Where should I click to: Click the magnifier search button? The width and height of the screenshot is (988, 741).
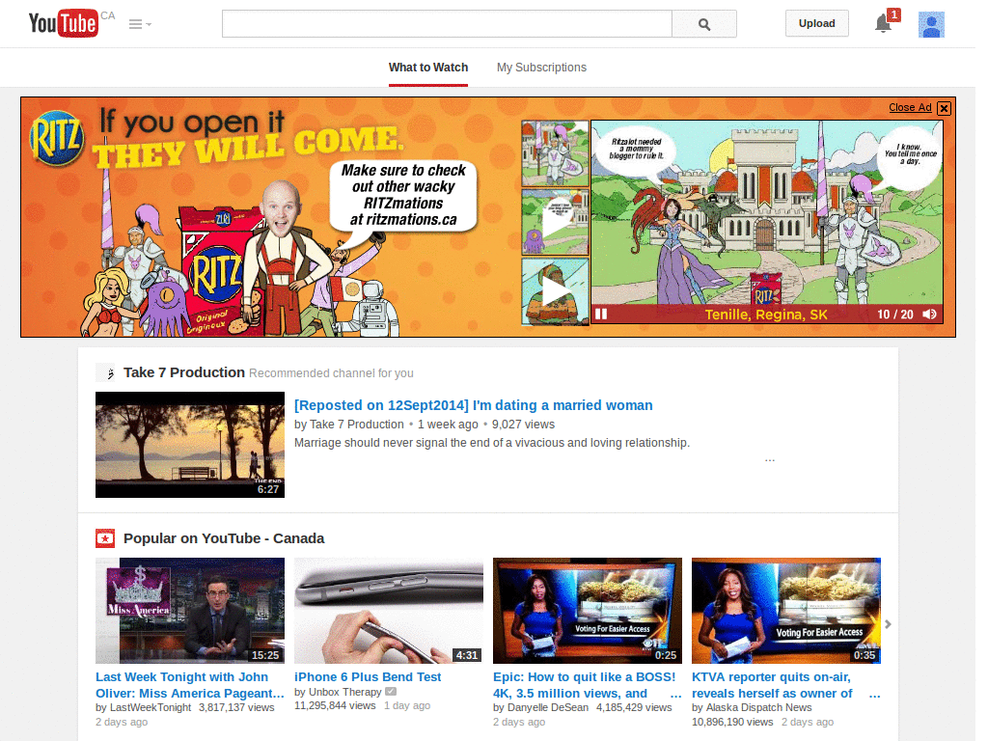[703, 24]
